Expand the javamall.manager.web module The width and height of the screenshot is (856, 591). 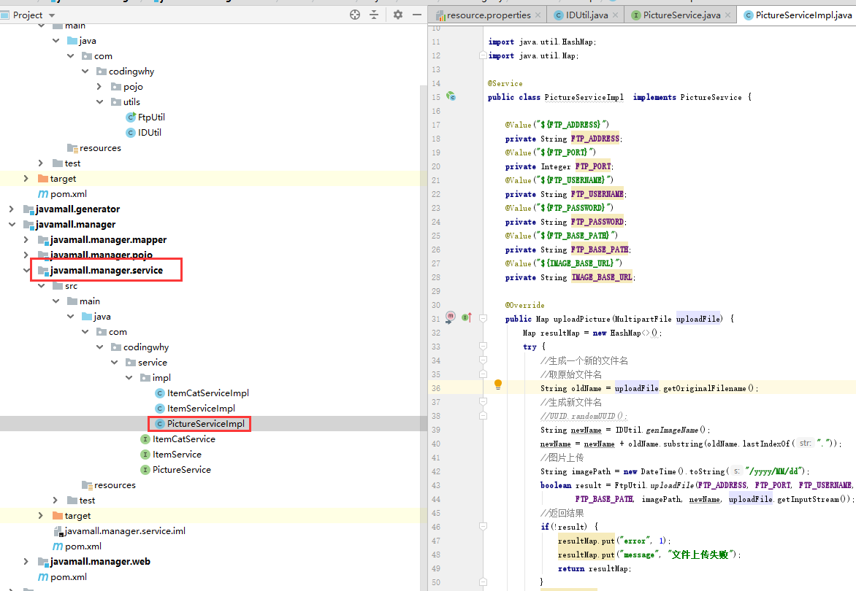(26, 561)
